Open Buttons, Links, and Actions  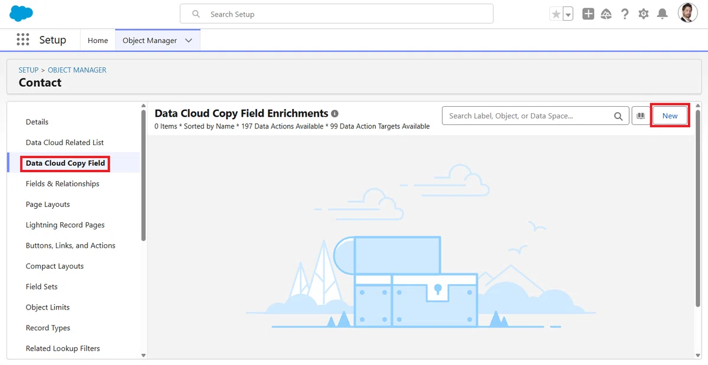[71, 245]
